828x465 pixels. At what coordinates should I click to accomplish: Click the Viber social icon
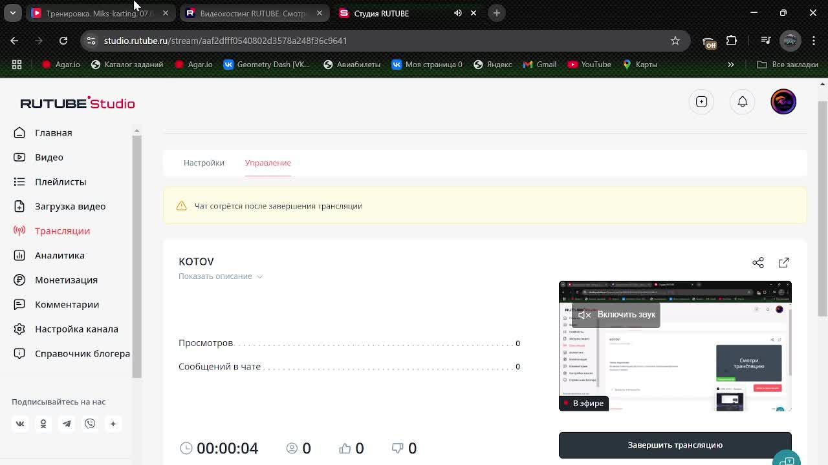[x=90, y=424]
